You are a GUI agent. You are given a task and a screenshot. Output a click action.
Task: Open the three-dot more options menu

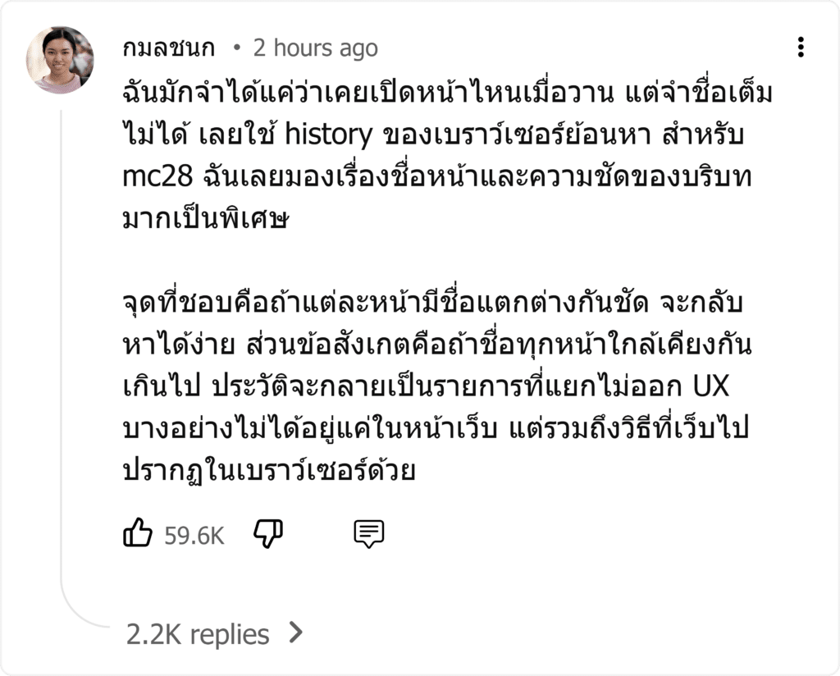pos(801,47)
